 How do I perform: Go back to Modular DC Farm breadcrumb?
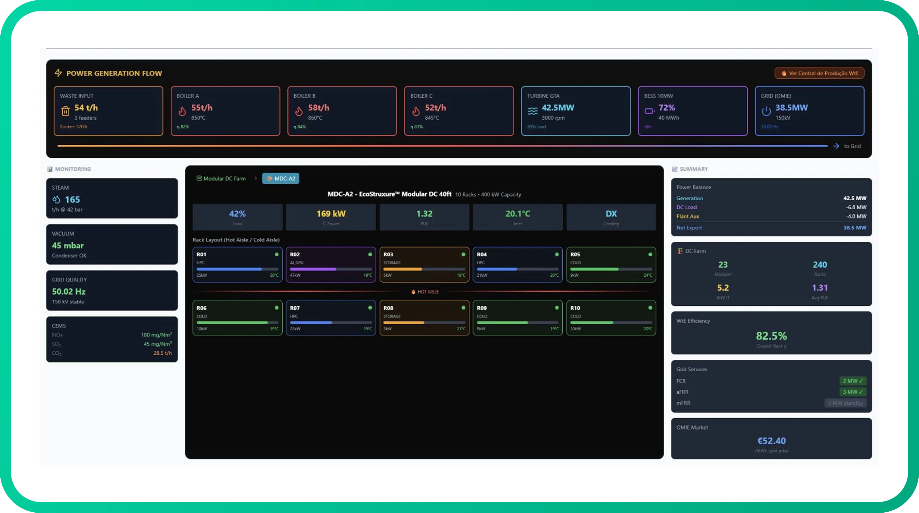tap(221, 179)
